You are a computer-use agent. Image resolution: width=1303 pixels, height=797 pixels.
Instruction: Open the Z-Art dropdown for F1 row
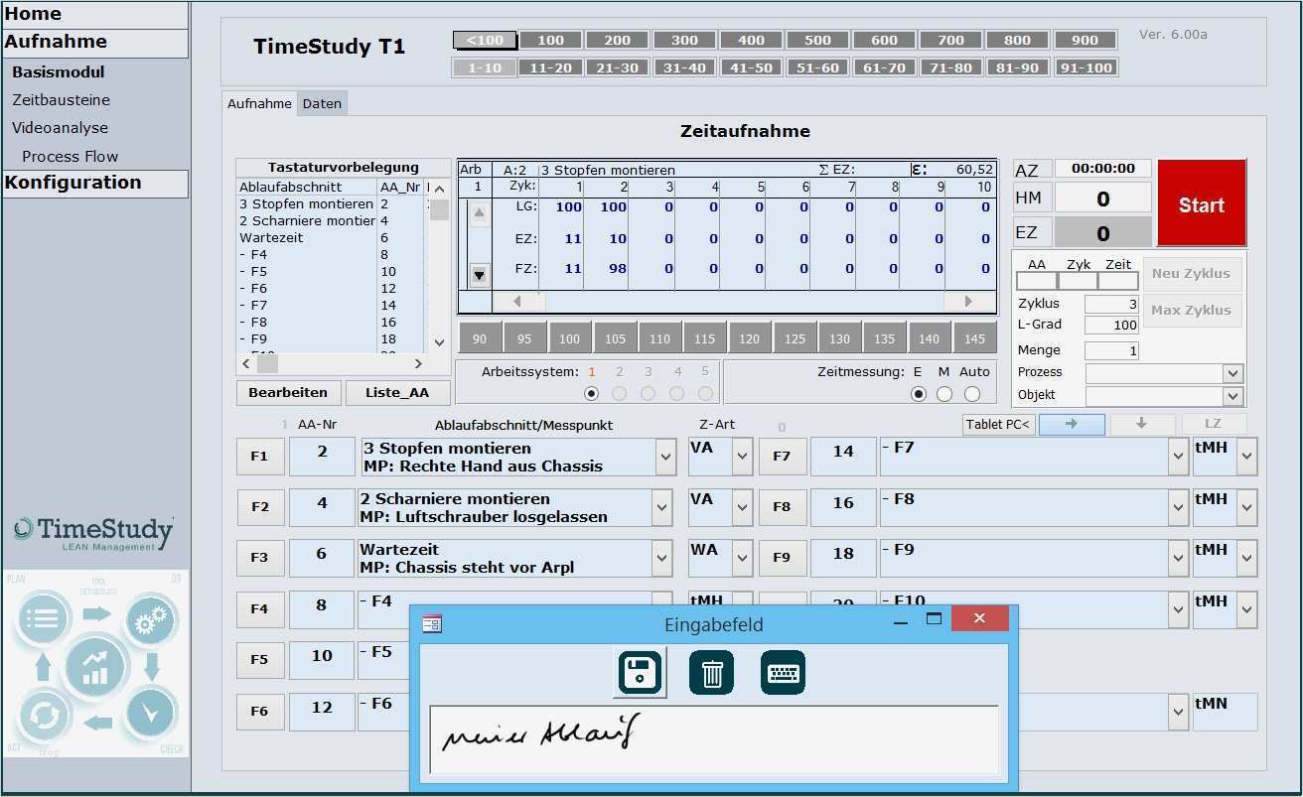742,457
